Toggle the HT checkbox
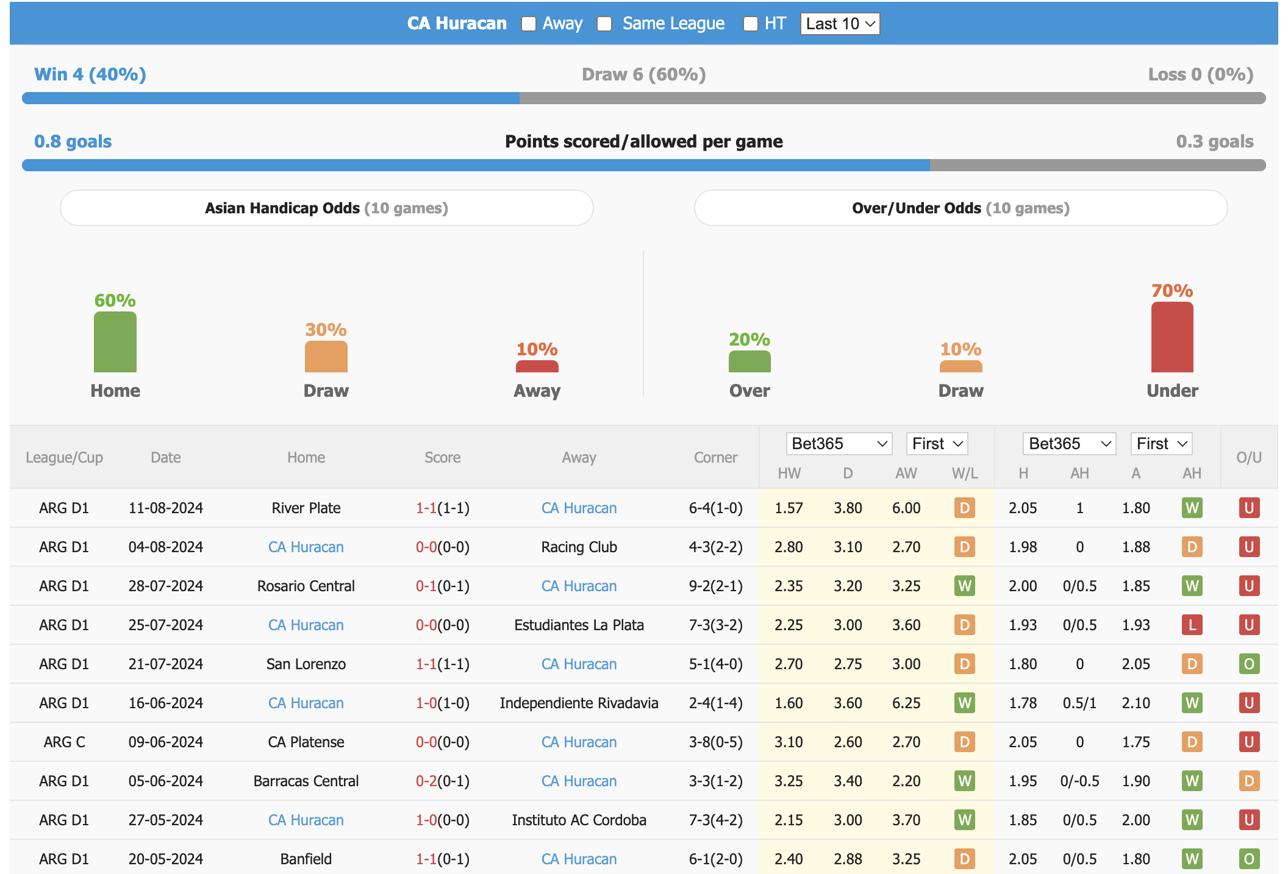 751,24
